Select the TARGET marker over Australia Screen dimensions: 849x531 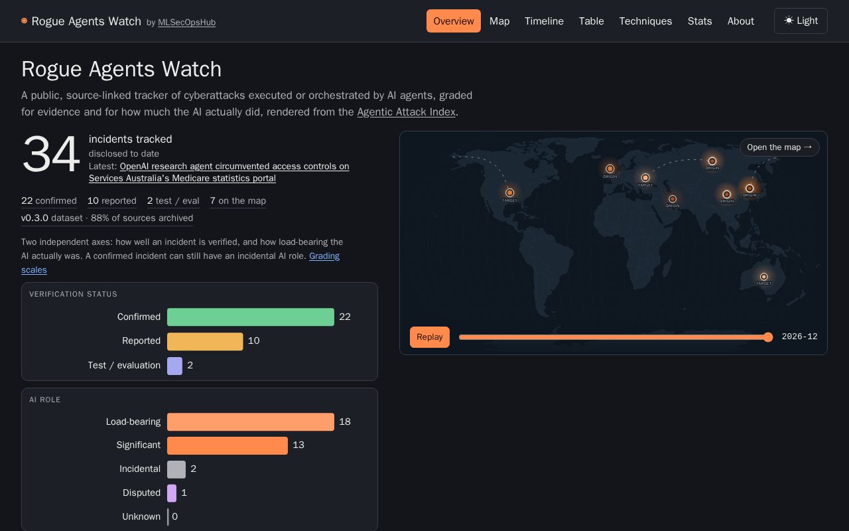(763, 277)
